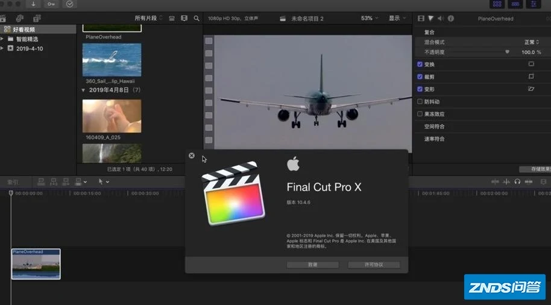Open the 所有片段 clip filter dropdown
The width and height of the screenshot is (551, 305).
tap(148, 18)
